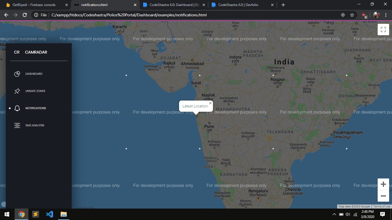Click the CR logo abbreviation
This screenshot has width=392, height=220.
pos(17,52)
